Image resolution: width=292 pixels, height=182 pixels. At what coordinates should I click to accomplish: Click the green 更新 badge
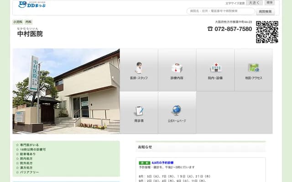(145, 163)
